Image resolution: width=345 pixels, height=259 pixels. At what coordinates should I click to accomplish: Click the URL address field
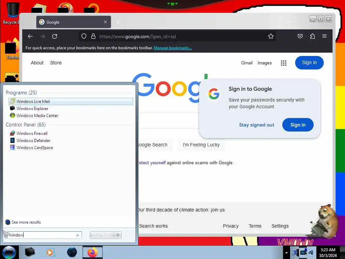pyautogui.click(x=177, y=36)
